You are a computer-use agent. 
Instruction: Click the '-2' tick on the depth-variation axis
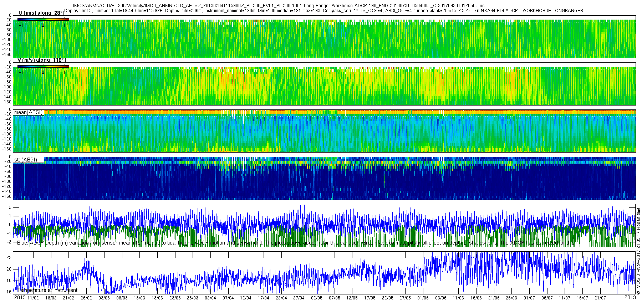point(9,242)
